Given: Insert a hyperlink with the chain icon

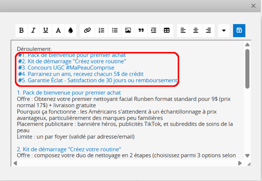Looking at the screenshot, I should coord(87,30).
